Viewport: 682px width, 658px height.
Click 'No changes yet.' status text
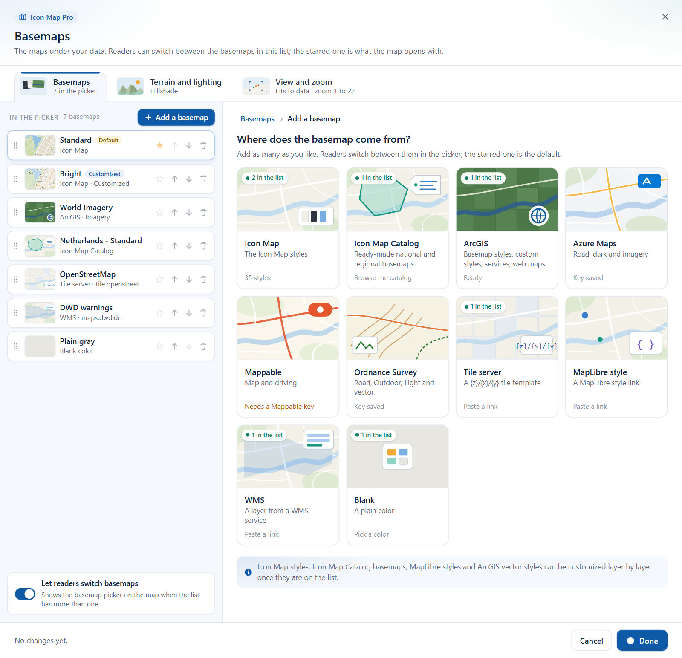coord(41,641)
